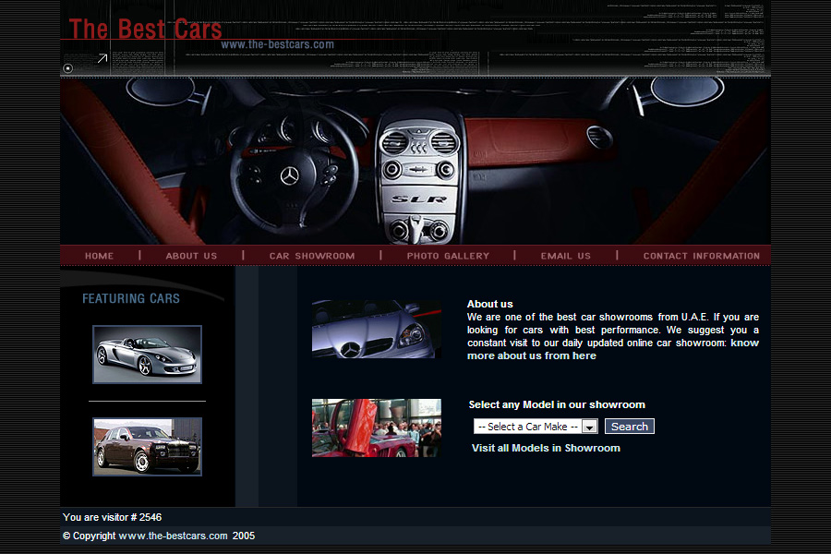Expand the Select a Car Make dropdown

536,427
